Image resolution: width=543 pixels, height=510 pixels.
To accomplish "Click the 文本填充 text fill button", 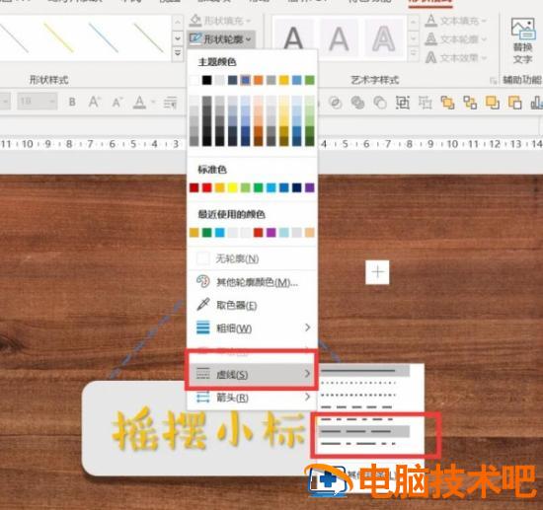I will click(x=455, y=21).
